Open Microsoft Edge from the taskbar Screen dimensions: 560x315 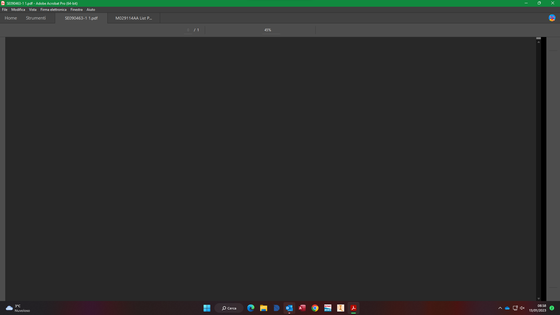point(251,308)
